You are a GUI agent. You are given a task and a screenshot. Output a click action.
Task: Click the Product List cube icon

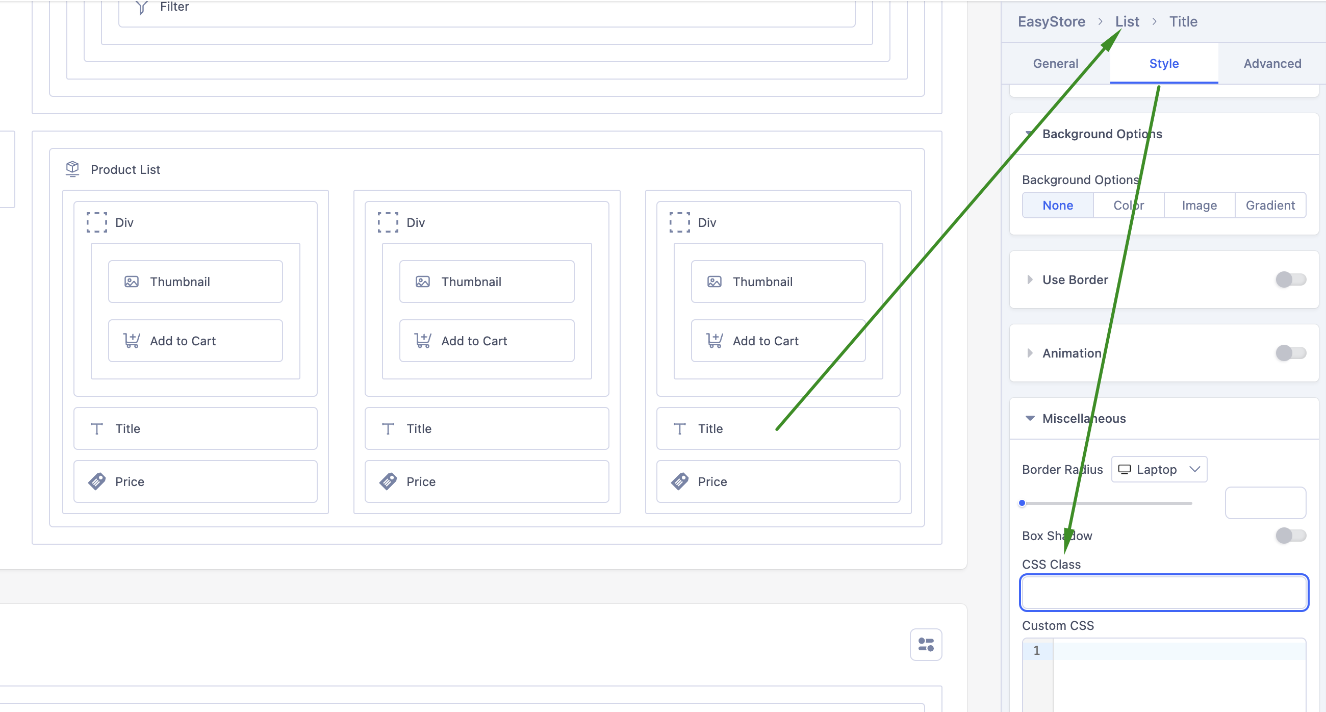click(72, 168)
